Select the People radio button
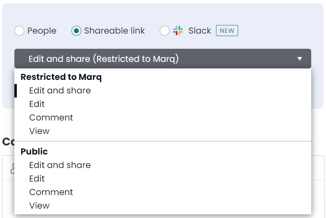Image resolution: width=326 pixels, height=218 pixels. click(19, 31)
